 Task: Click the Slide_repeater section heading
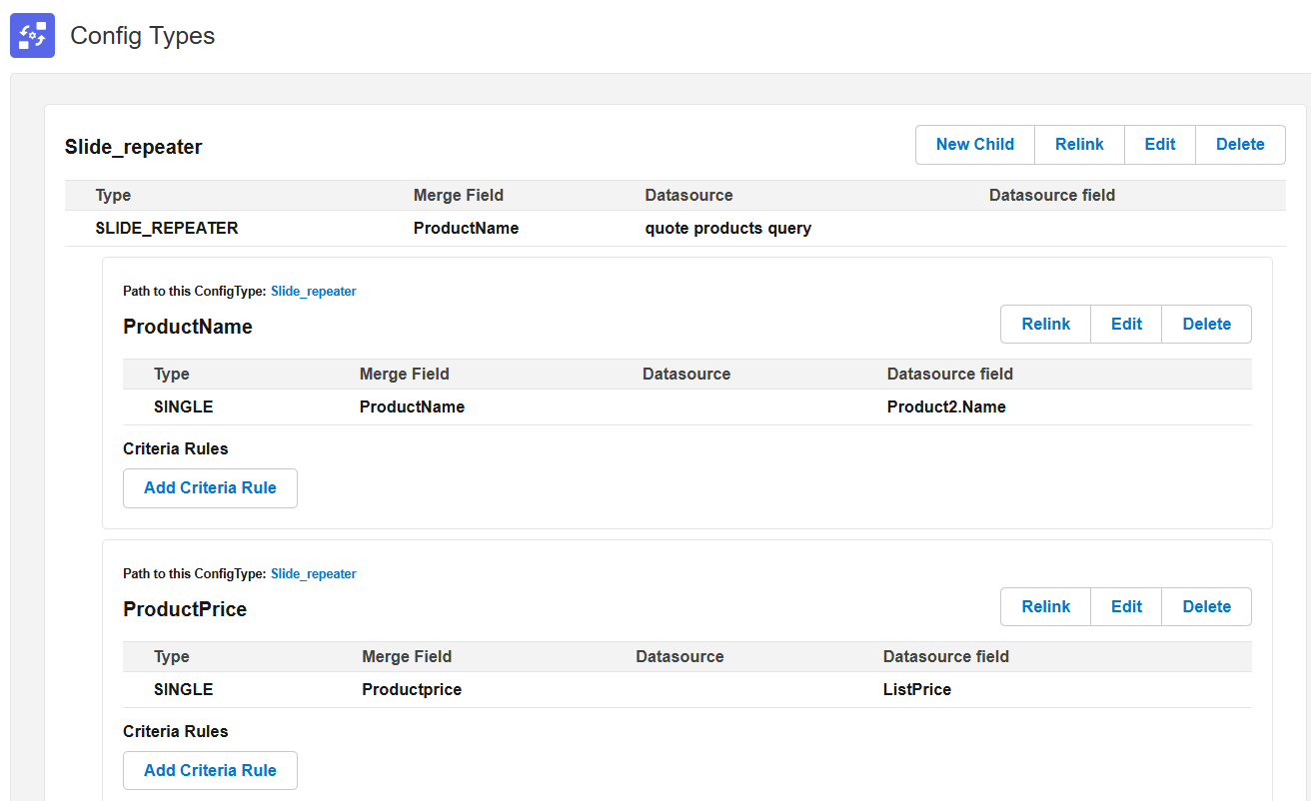(x=134, y=147)
